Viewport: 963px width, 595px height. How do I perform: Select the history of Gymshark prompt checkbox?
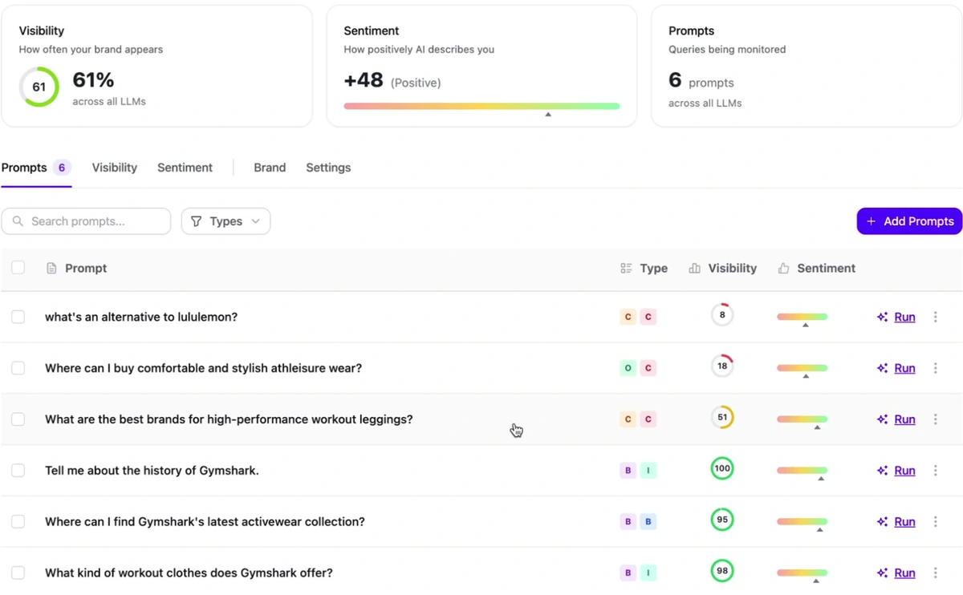(x=18, y=471)
